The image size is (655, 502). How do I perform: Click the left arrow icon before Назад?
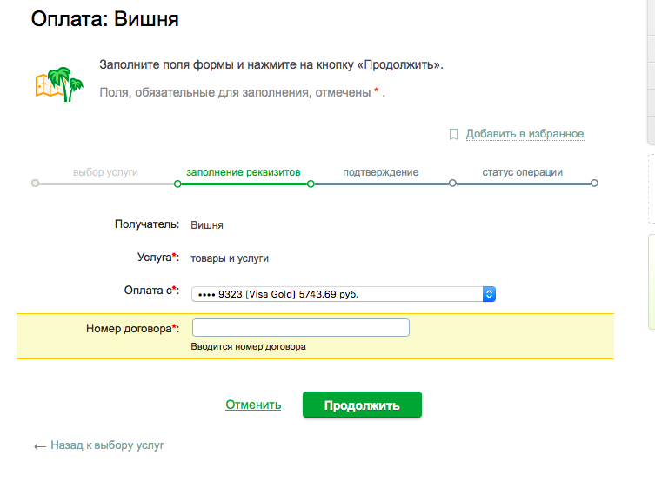tap(39, 446)
